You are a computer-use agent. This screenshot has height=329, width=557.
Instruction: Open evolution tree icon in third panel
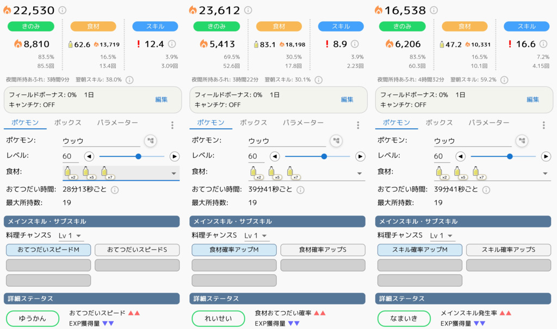click(522, 141)
